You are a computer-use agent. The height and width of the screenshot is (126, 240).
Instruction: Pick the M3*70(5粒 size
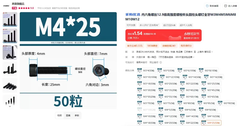tap(146, 103)
